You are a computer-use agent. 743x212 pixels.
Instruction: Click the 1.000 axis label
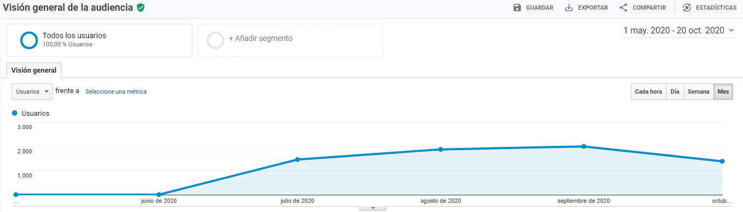tap(25, 175)
